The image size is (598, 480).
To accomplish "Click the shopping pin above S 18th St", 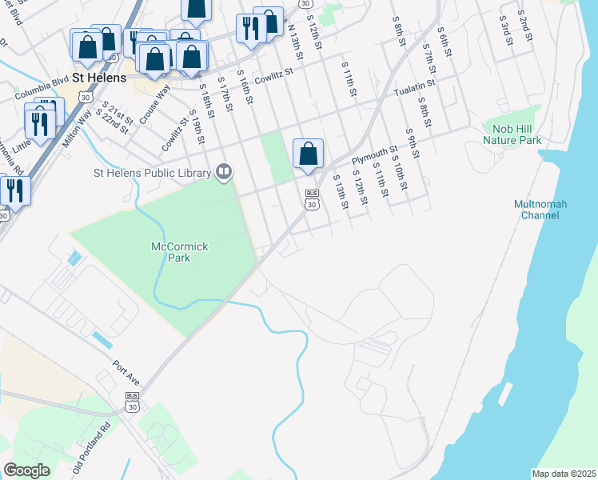I will (191, 59).
